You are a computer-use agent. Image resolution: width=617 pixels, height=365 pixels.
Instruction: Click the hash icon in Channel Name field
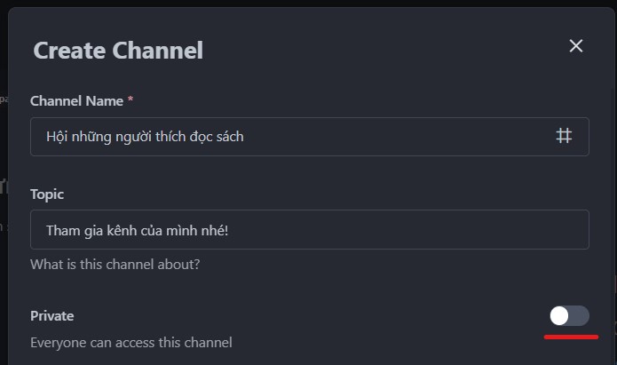[x=564, y=136]
